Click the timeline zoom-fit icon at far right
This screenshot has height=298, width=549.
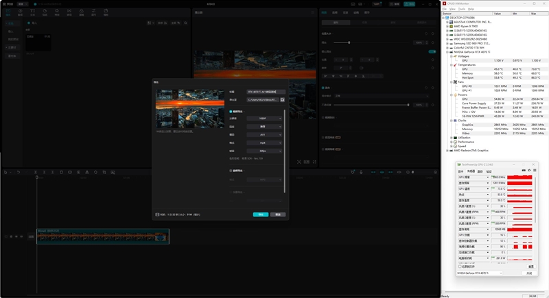point(435,172)
